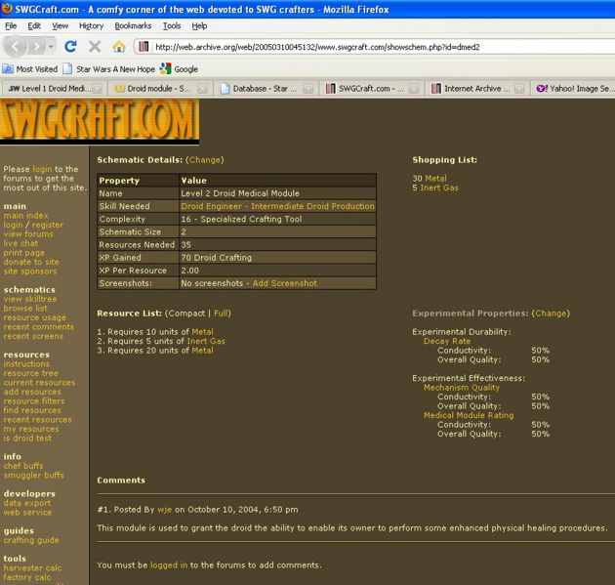The height and width of the screenshot is (585, 615).
Task: Reload the page with the refresh icon
Action: point(70,46)
